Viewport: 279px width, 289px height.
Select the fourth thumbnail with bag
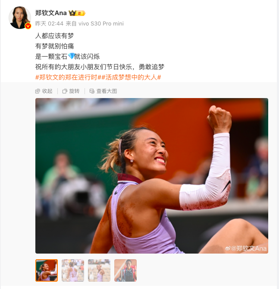click(x=125, y=270)
